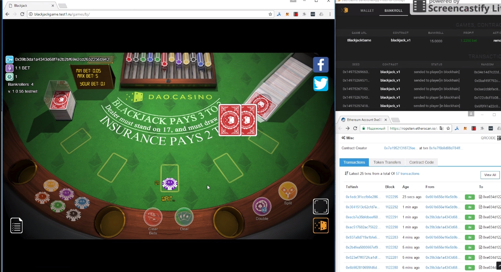This screenshot has height=272, width=501.
Task: Reload the Etherscan page
Action: (355, 128)
